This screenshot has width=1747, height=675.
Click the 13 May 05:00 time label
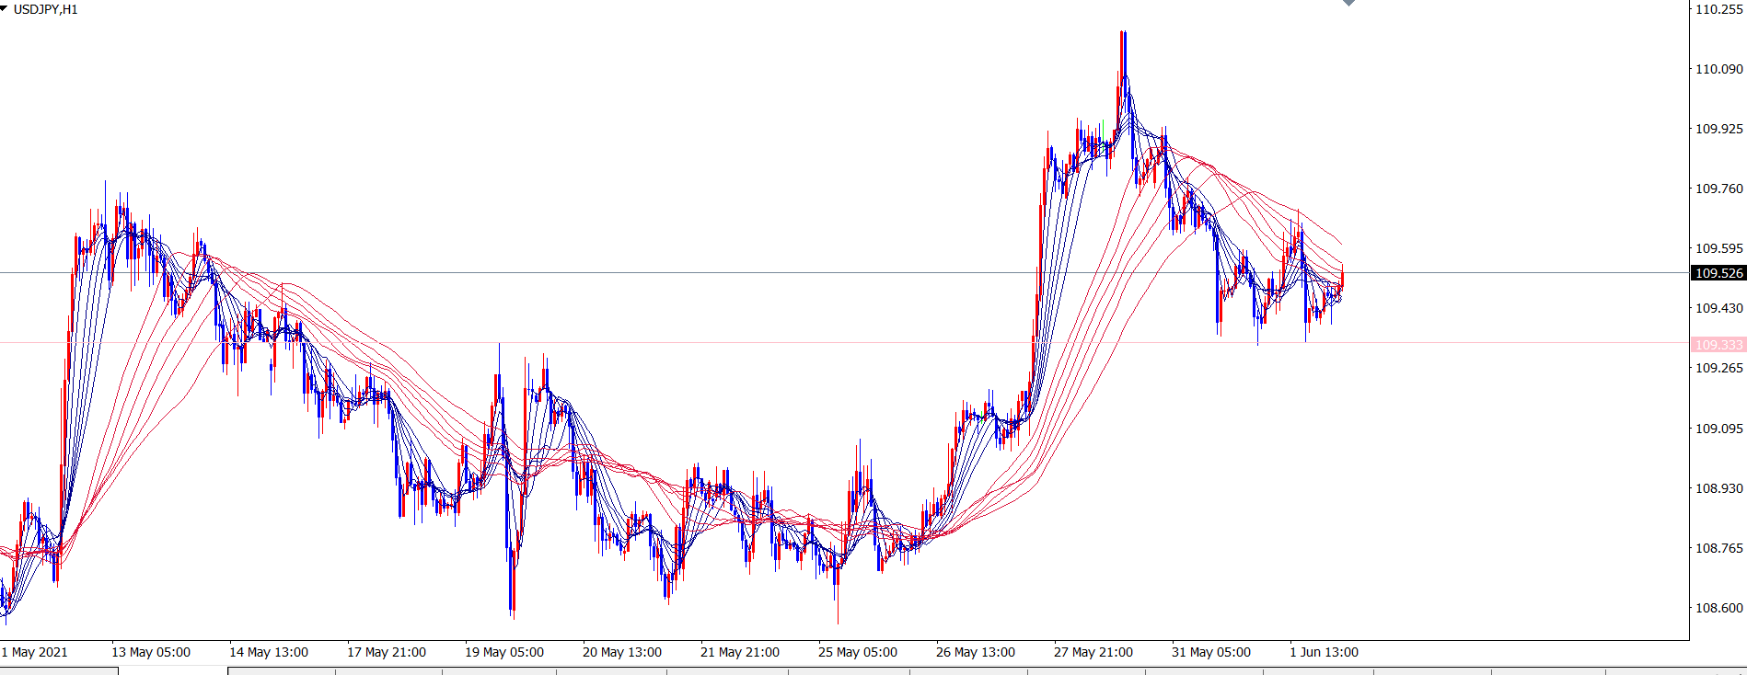151,652
